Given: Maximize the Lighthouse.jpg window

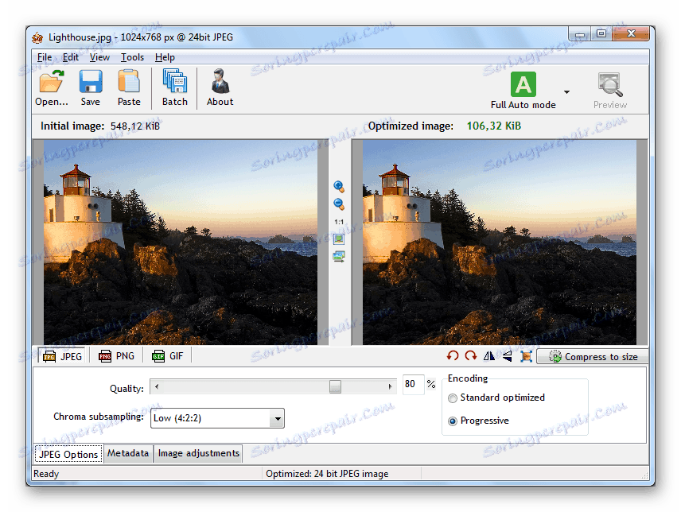Looking at the screenshot, I should click(x=601, y=34).
